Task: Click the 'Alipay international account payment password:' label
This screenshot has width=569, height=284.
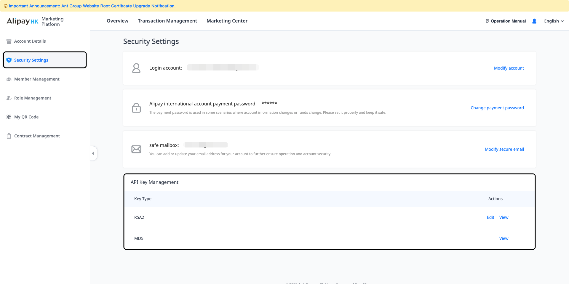Action: pos(203,104)
